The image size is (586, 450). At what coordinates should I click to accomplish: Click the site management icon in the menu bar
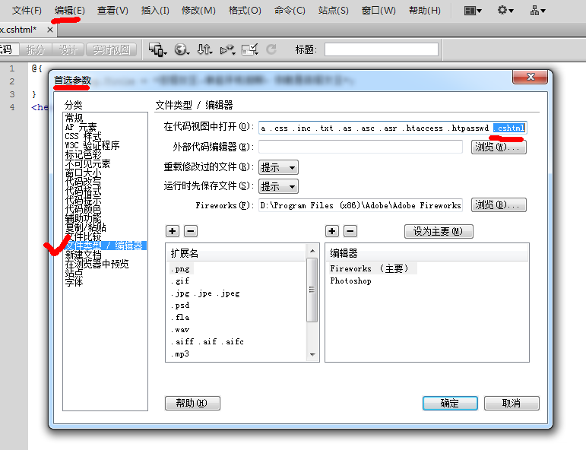coord(537,11)
